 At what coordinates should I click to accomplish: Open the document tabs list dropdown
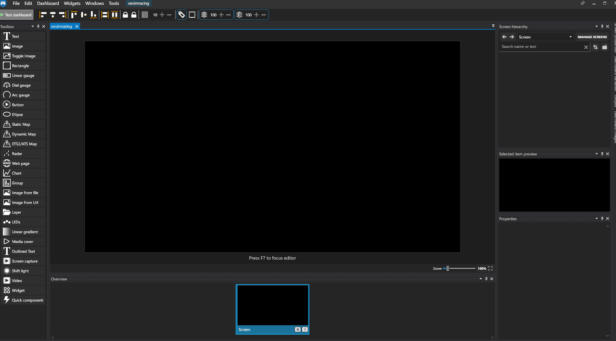click(x=493, y=26)
